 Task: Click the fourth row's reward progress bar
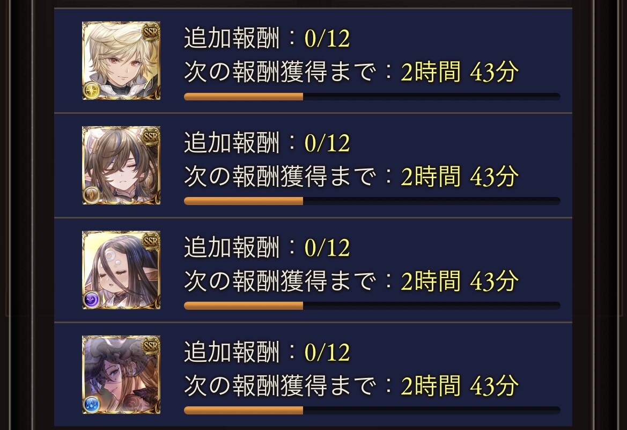tap(372, 410)
